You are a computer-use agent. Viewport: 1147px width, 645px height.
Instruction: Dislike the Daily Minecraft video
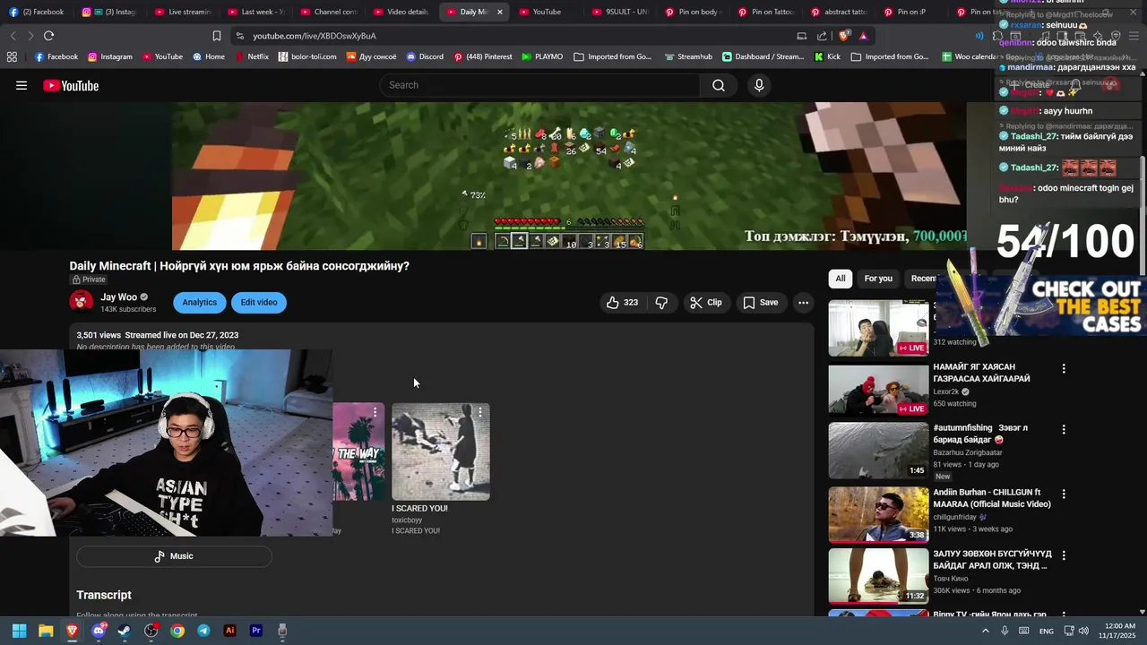(661, 302)
